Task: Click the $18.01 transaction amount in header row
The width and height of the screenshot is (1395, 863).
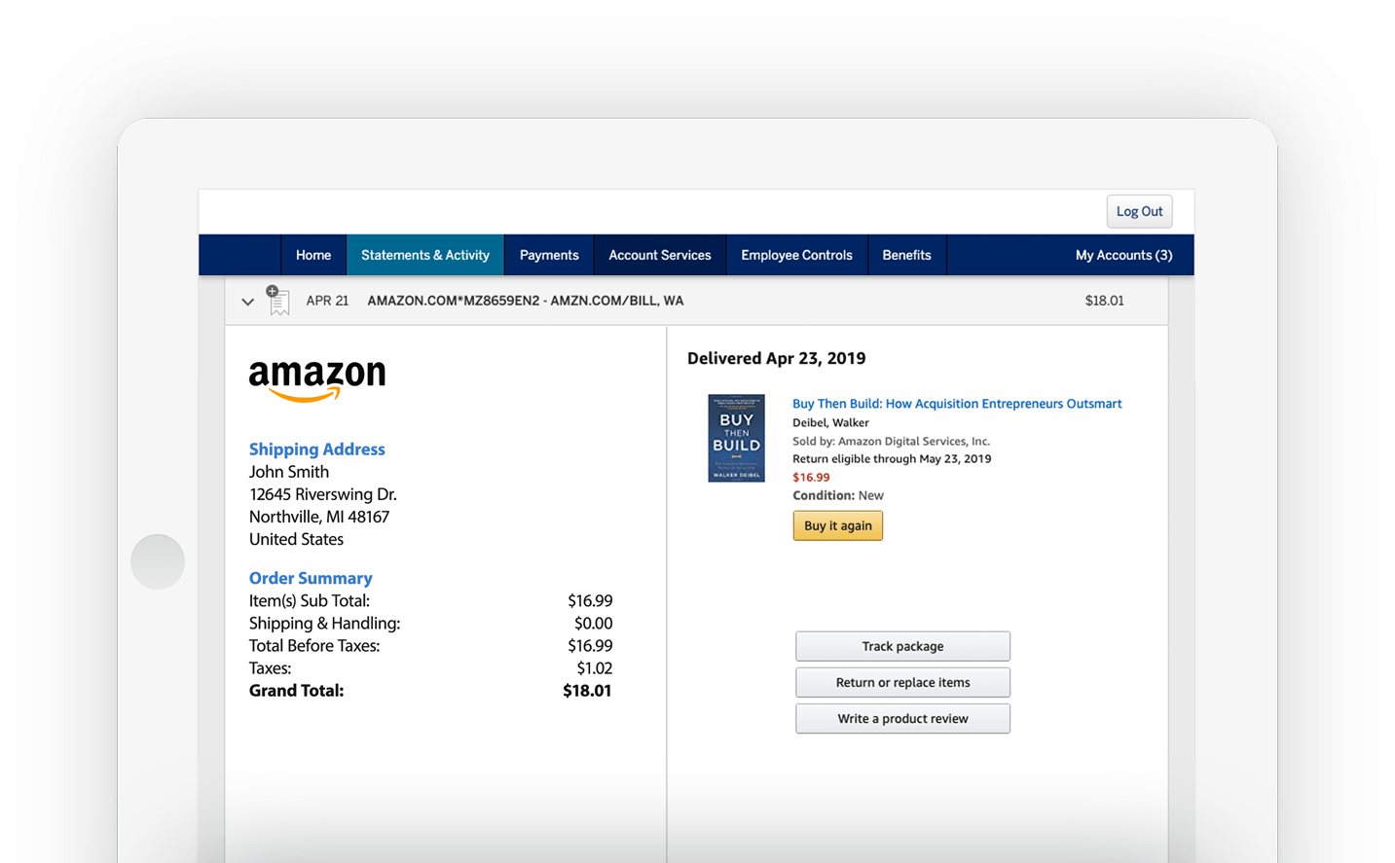Action: (x=1104, y=301)
